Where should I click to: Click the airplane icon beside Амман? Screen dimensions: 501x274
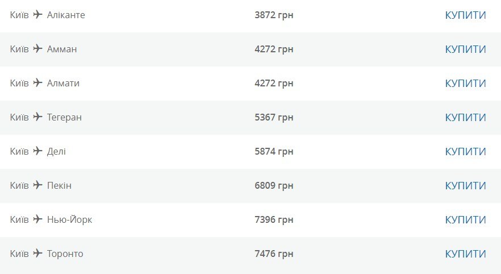point(37,48)
